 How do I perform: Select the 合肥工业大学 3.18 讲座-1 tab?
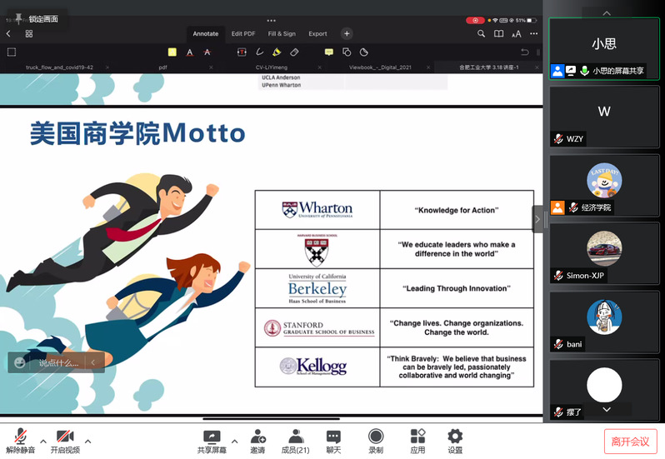coord(488,67)
